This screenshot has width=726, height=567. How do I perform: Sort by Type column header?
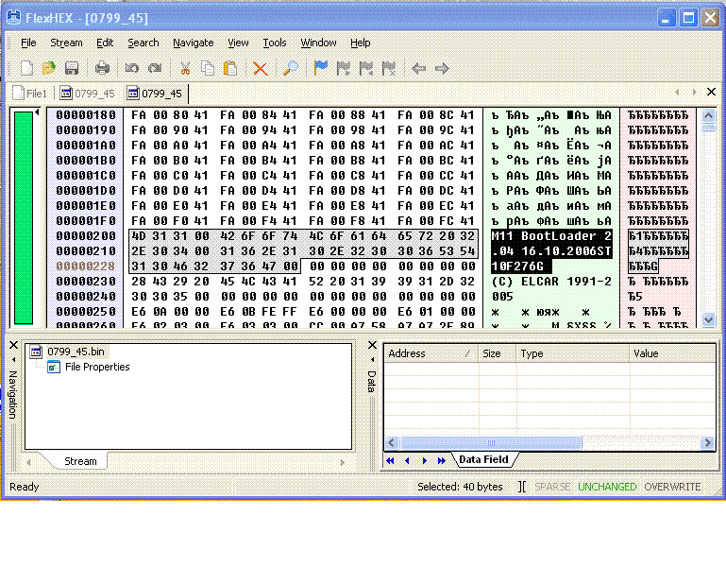coord(573,353)
